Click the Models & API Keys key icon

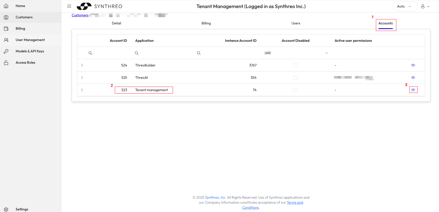pos(6,51)
